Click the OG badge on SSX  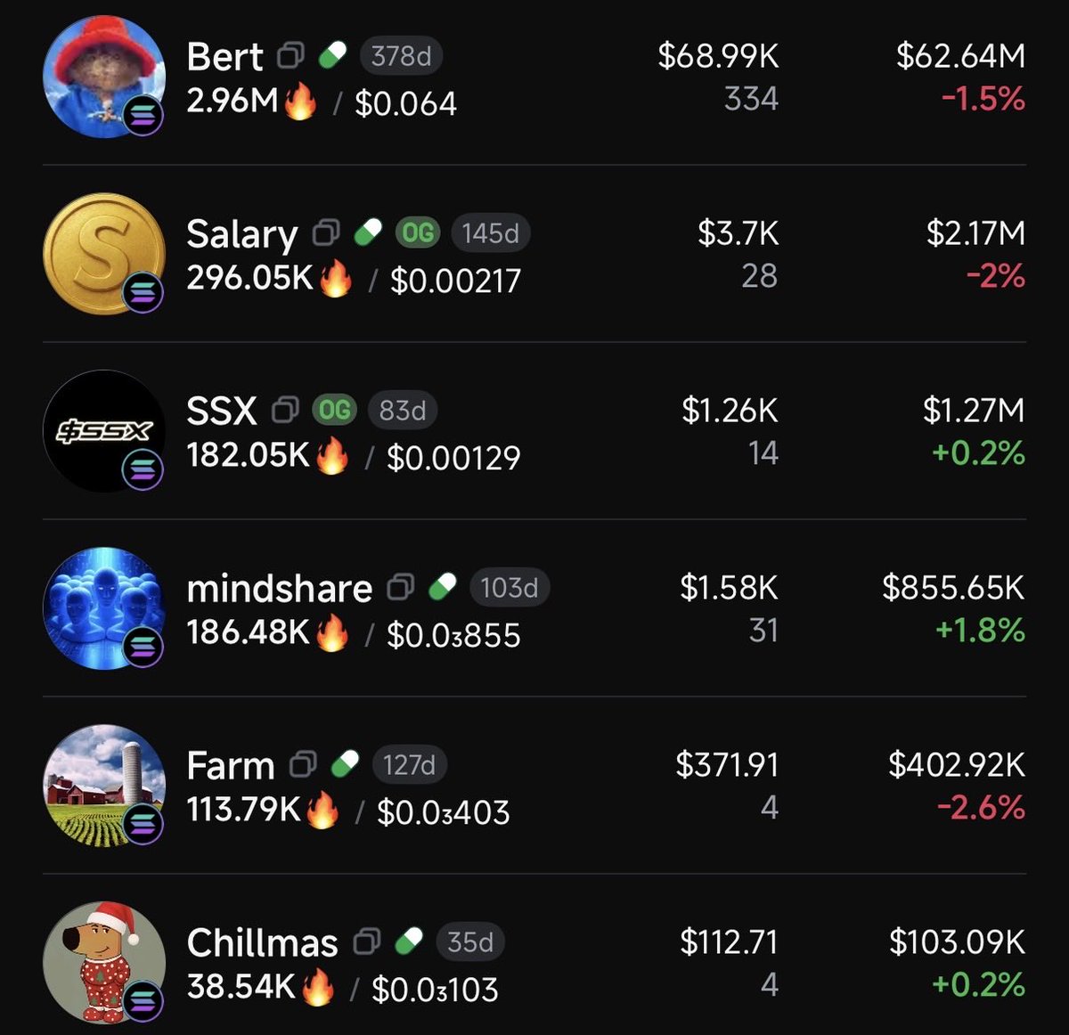click(x=335, y=411)
